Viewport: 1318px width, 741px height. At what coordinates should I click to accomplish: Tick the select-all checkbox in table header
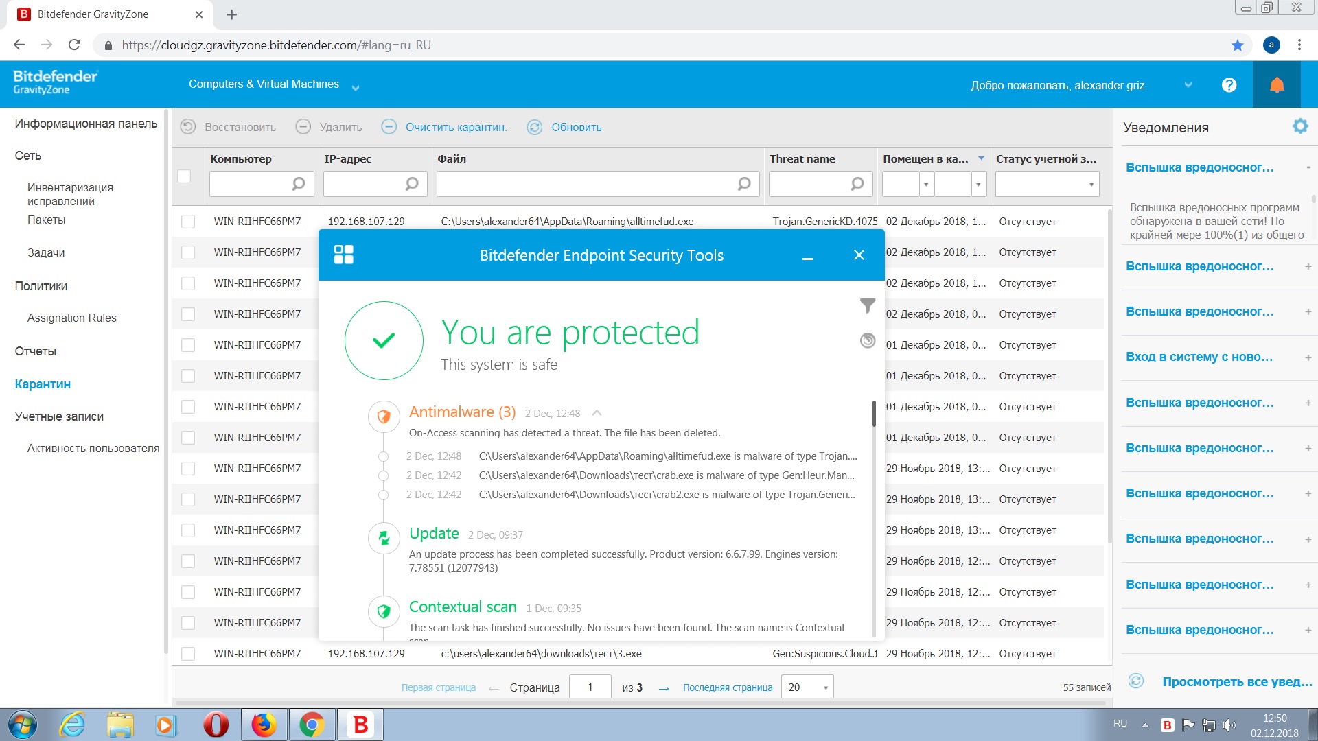[x=184, y=176]
